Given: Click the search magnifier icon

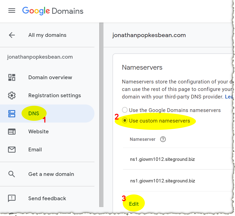Looking at the screenshot, I should [x=12, y=174].
